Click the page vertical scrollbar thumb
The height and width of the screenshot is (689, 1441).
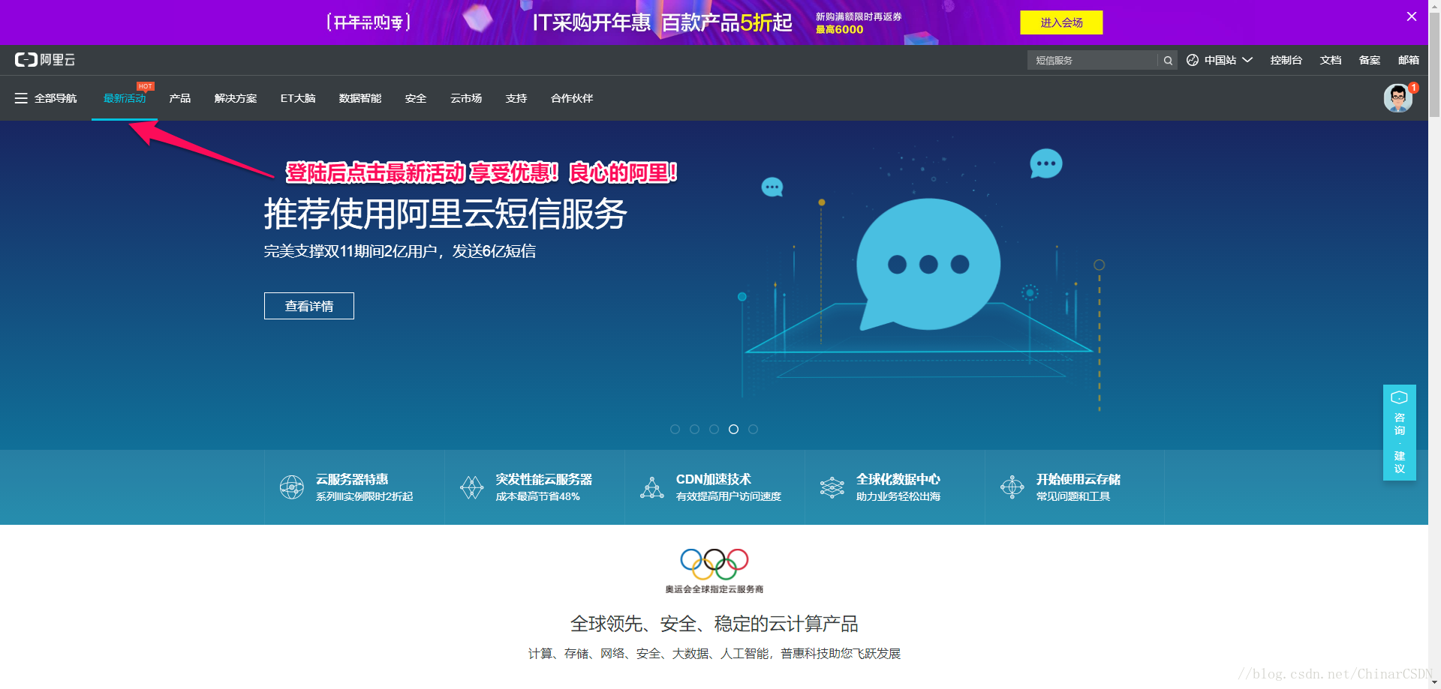1434,66
